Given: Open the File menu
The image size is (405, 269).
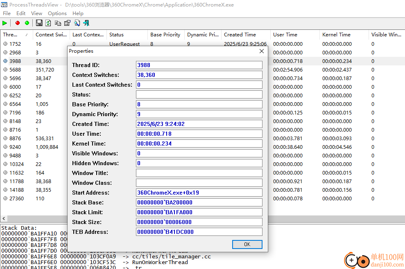Looking at the screenshot, I should [x=7, y=13].
